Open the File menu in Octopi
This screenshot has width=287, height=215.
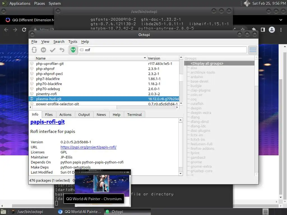(34, 42)
